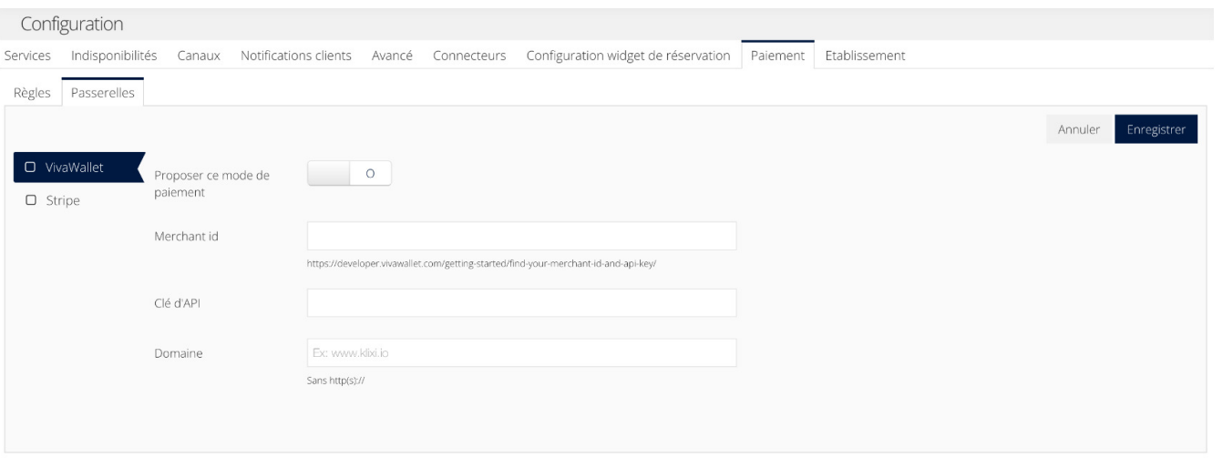Switch to the Indisponibilités tab

[x=114, y=56]
